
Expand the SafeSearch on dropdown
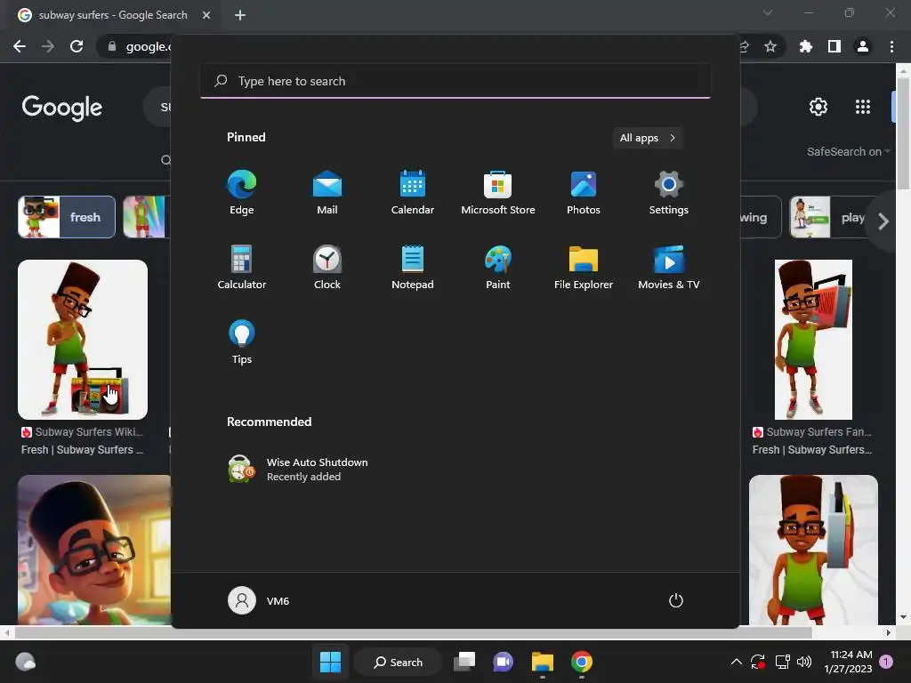click(x=848, y=151)
